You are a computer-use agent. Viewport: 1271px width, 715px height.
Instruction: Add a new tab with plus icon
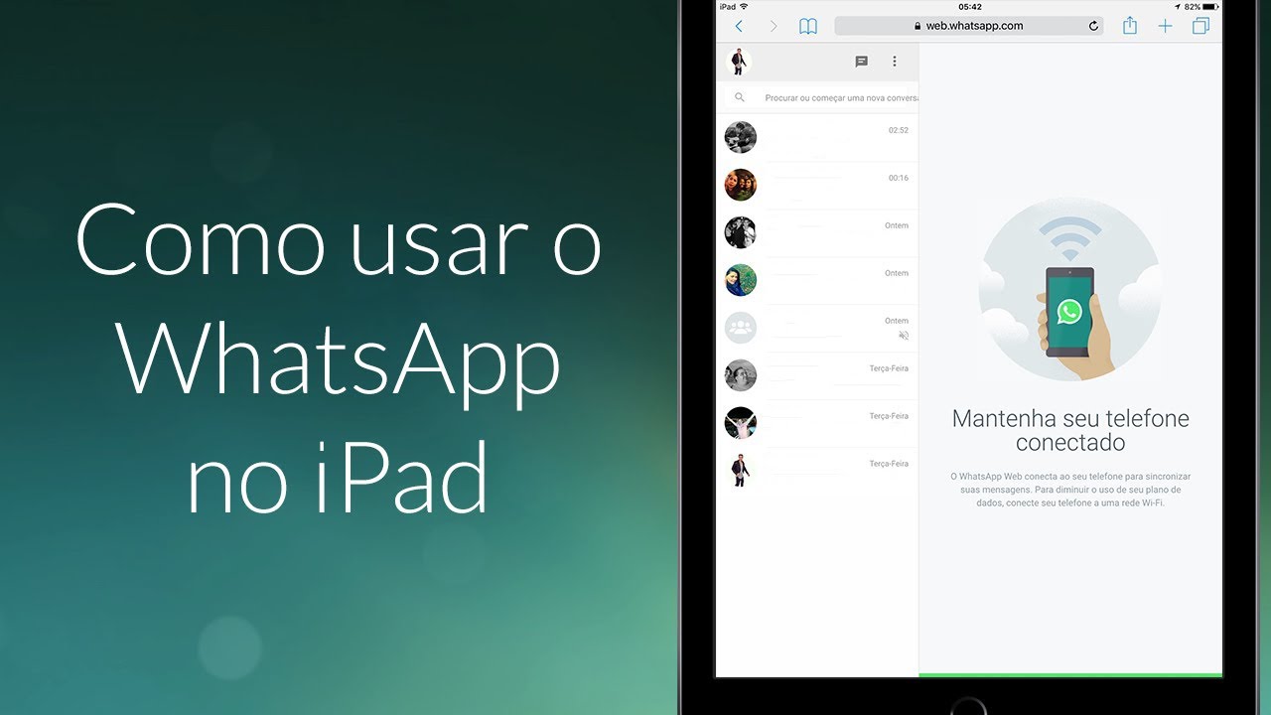(1166, 27)
